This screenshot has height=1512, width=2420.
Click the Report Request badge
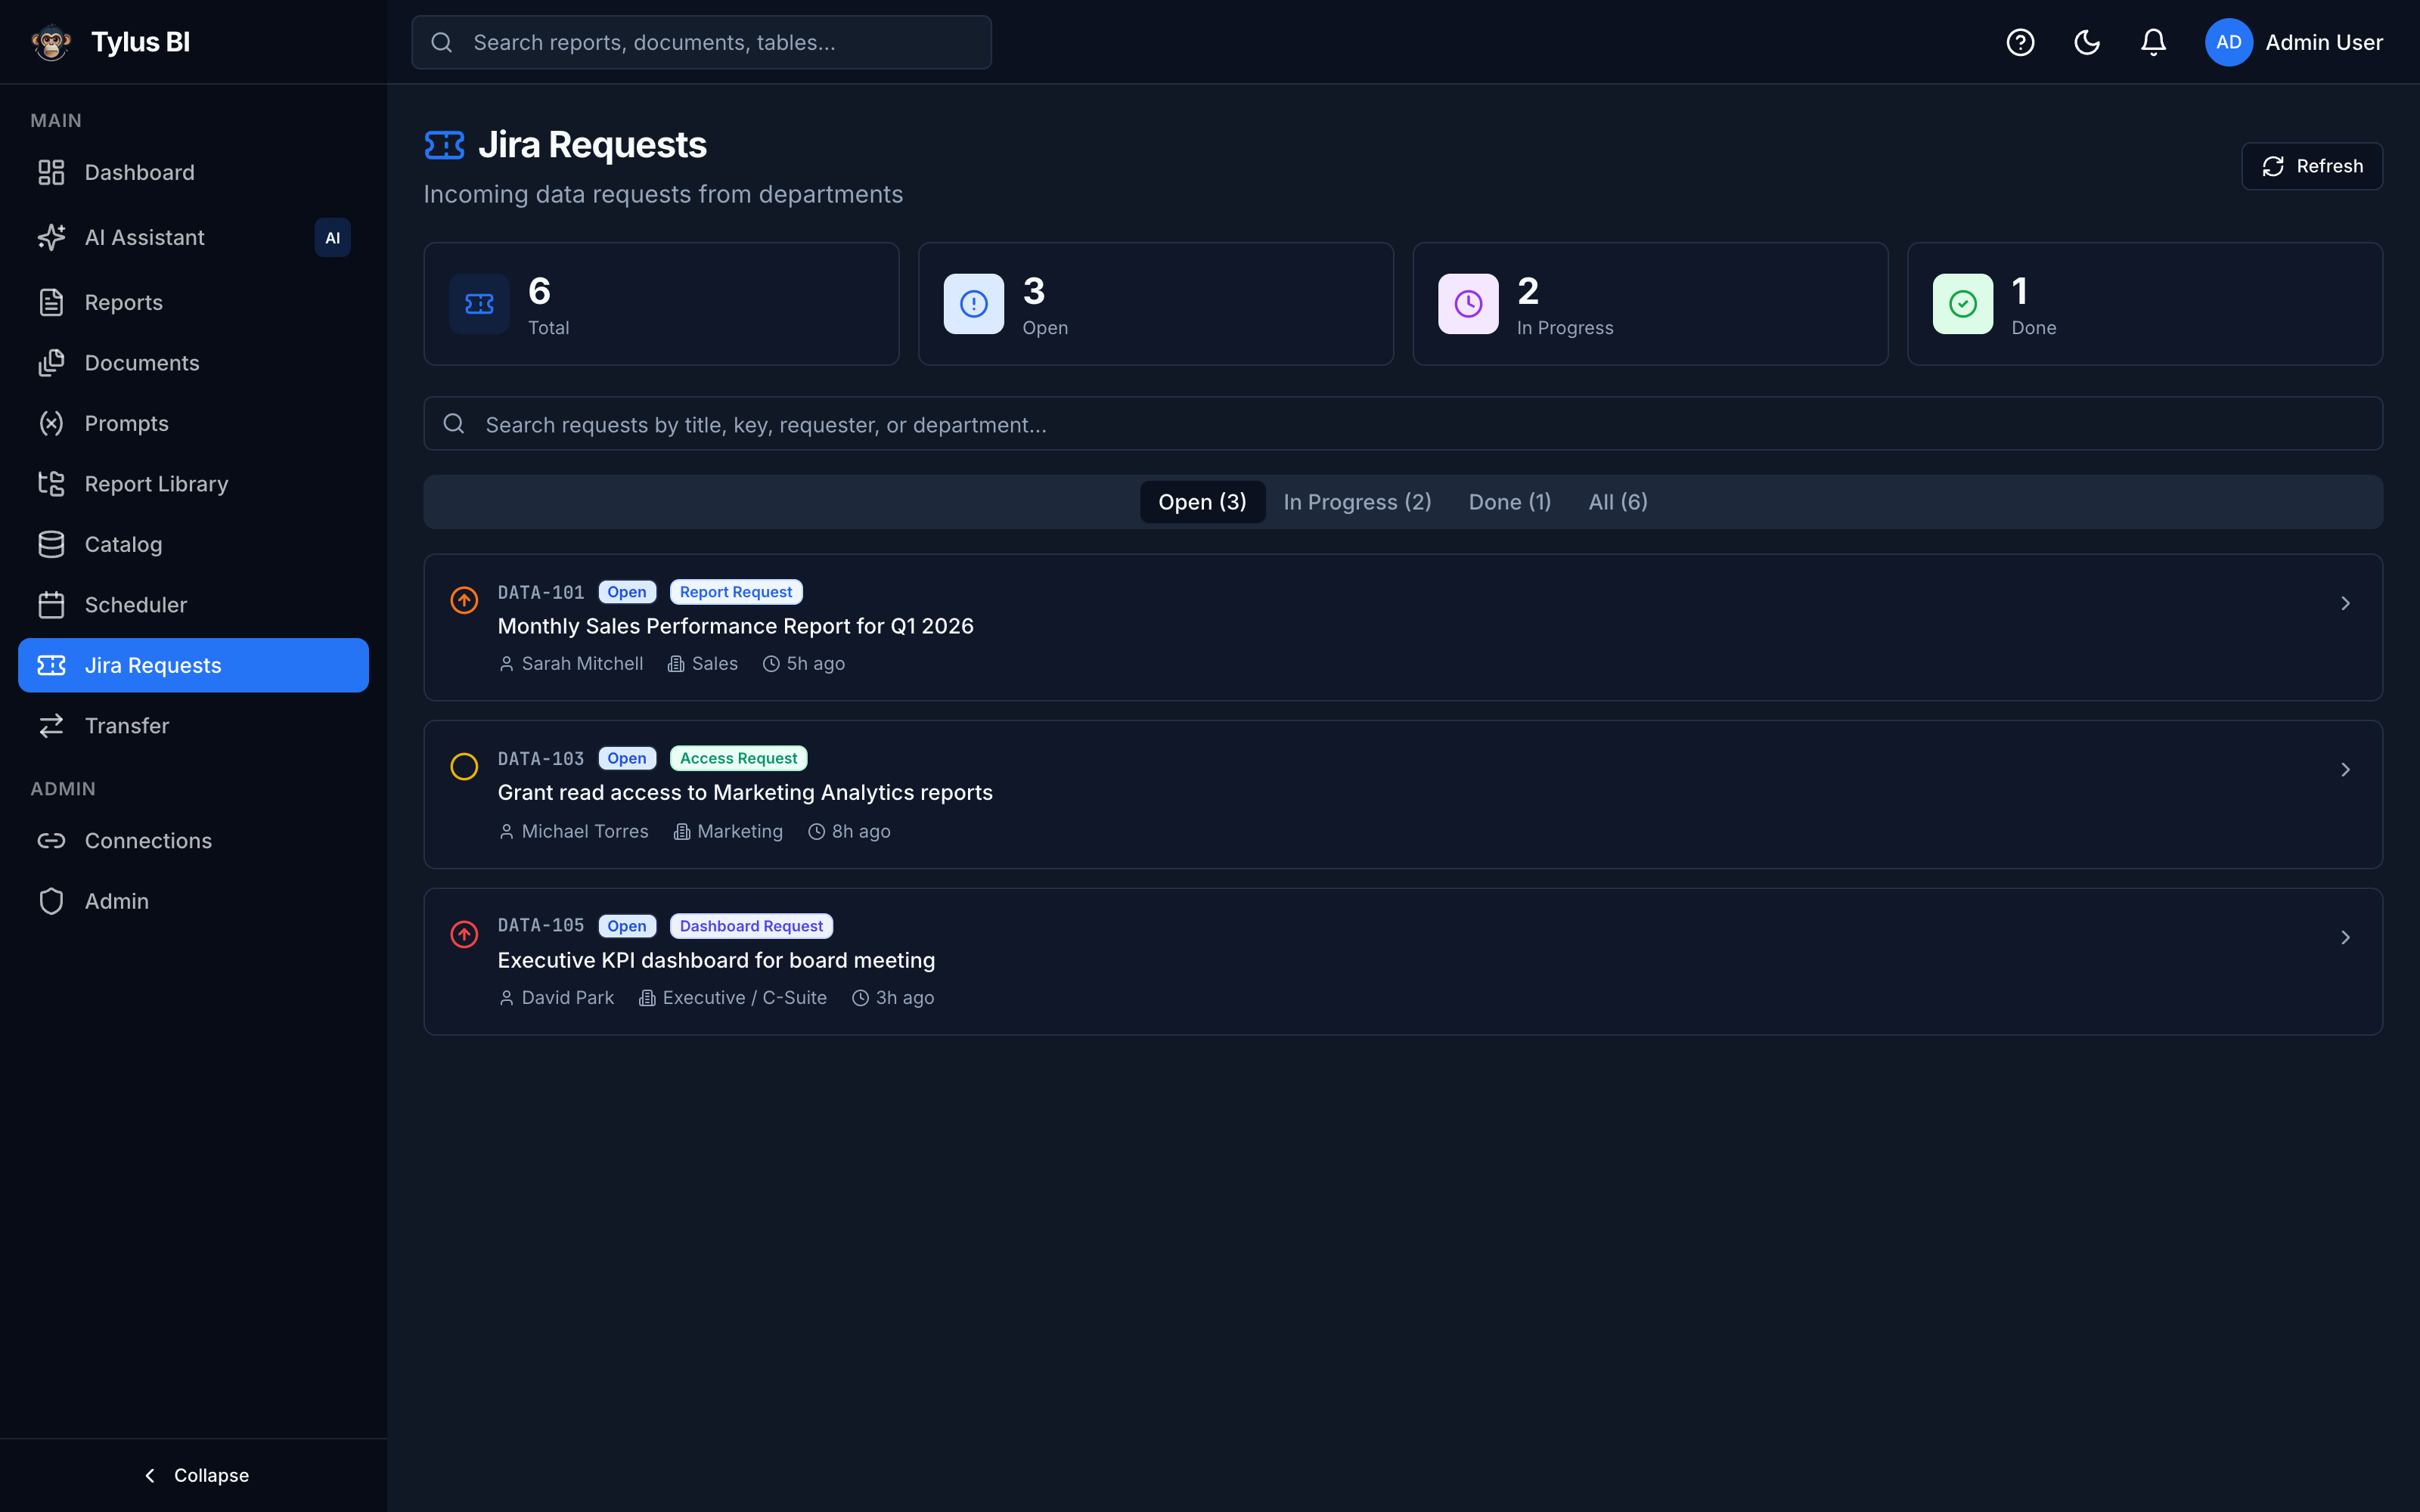[736, 592]
